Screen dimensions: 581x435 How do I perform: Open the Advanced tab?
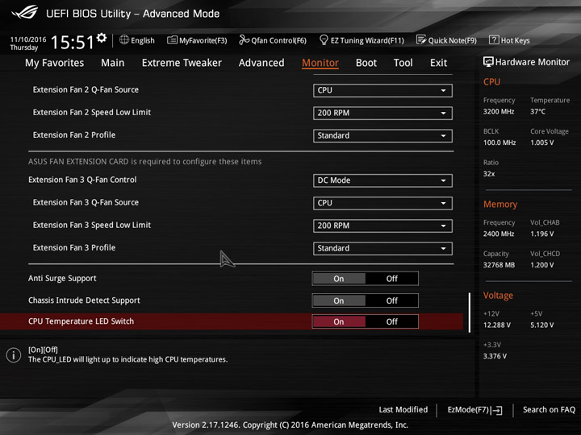click(x=261, y=63)
